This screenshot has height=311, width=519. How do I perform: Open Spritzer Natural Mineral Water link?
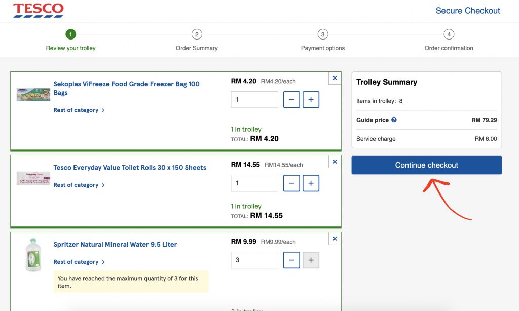pyautogui.click(x=115, y=245)
